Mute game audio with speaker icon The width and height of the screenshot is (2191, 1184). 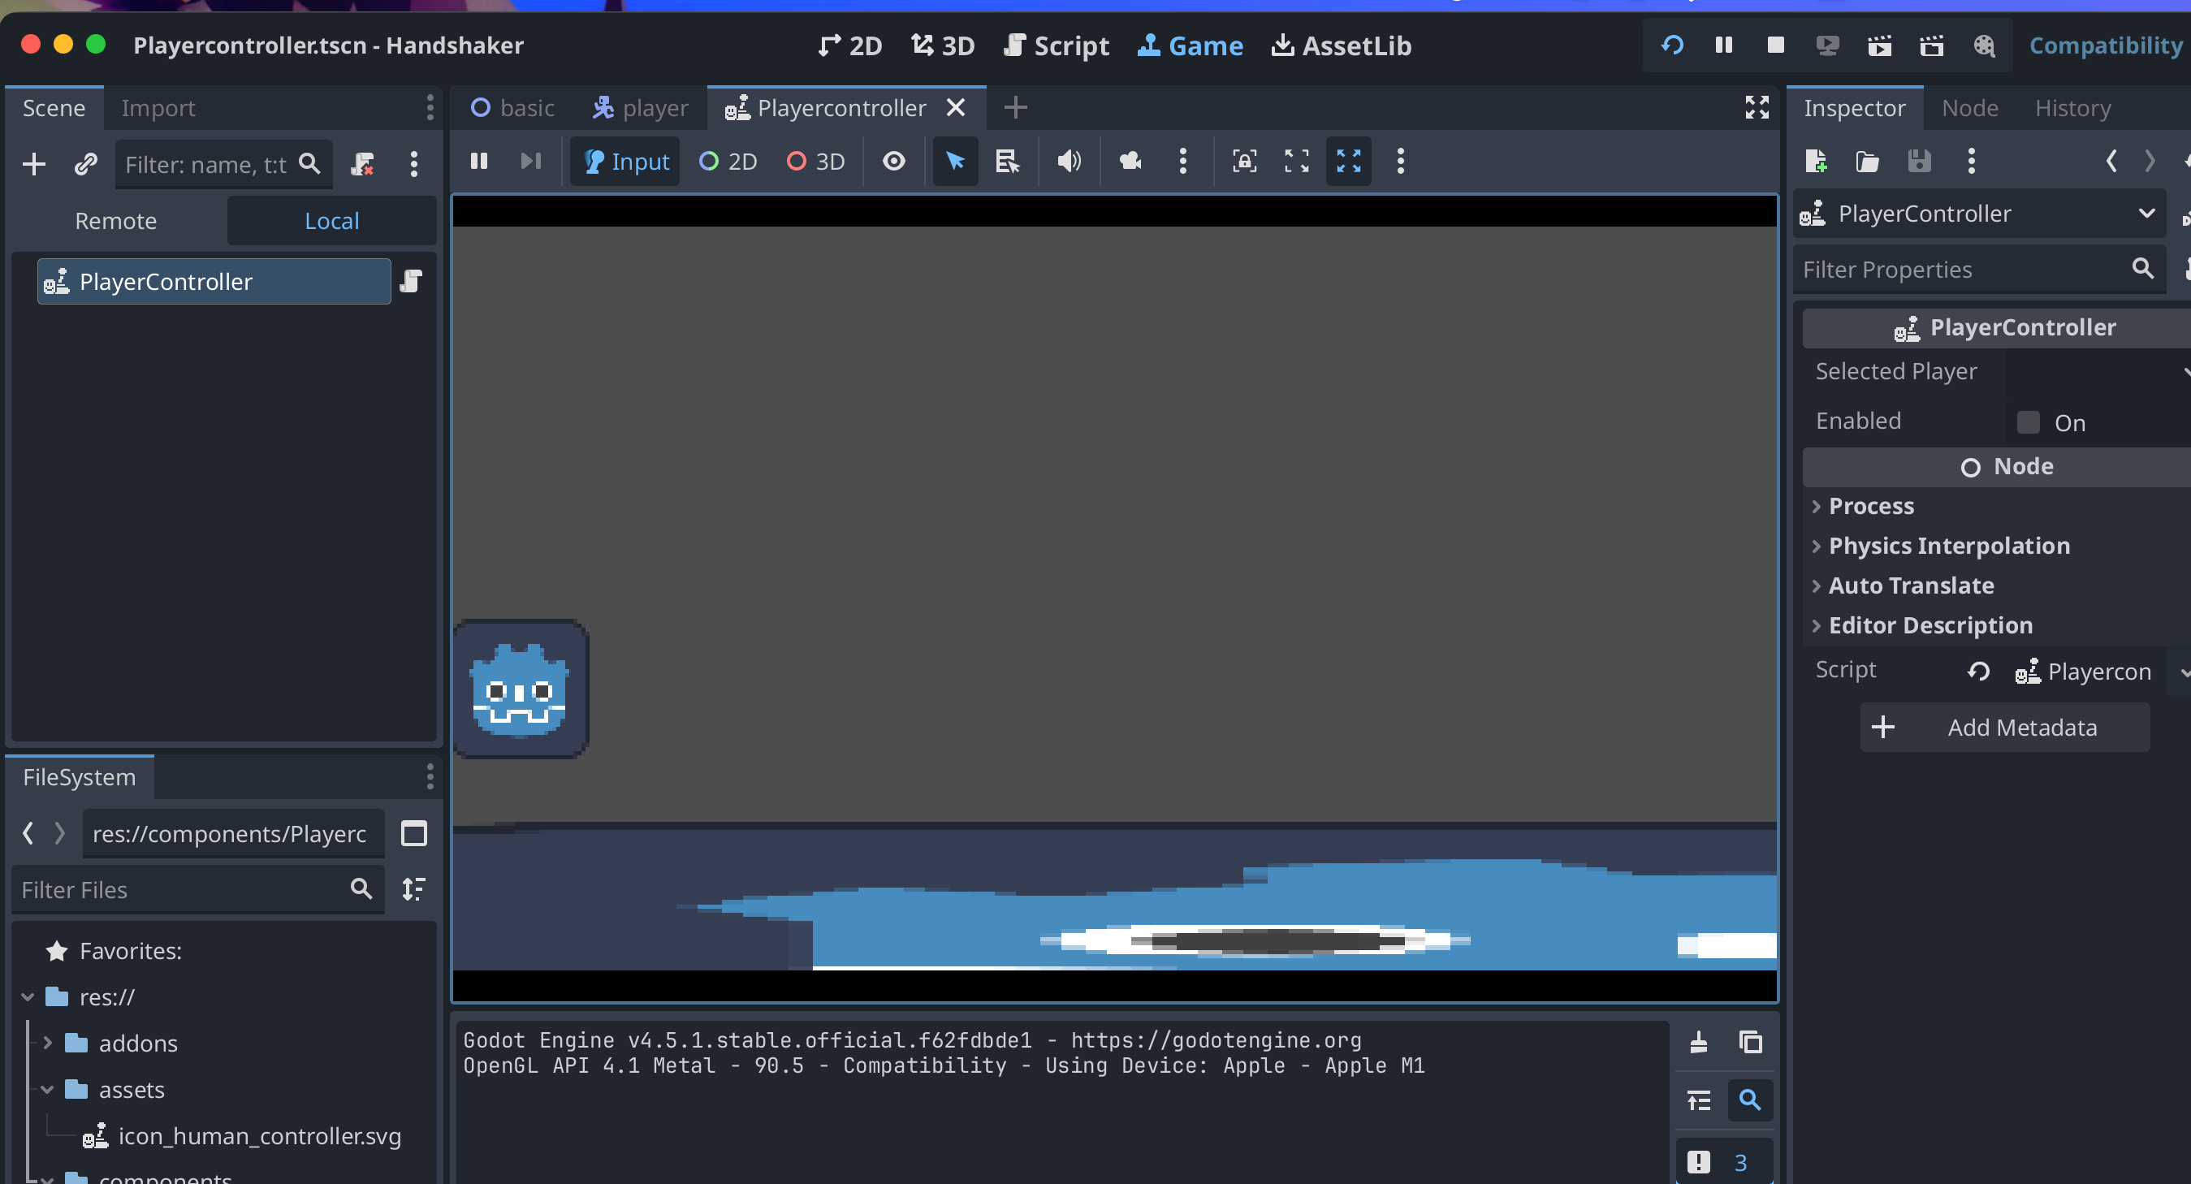tap(1068, 161)
